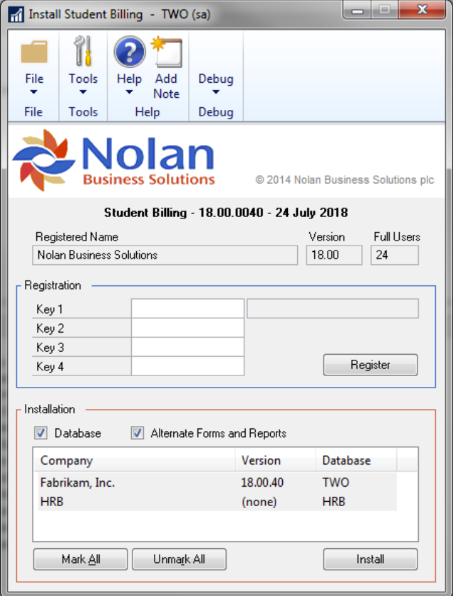Viewport: 456px width, 596px height.
Task: Click the Mark All button
Action: click(81, 560)
